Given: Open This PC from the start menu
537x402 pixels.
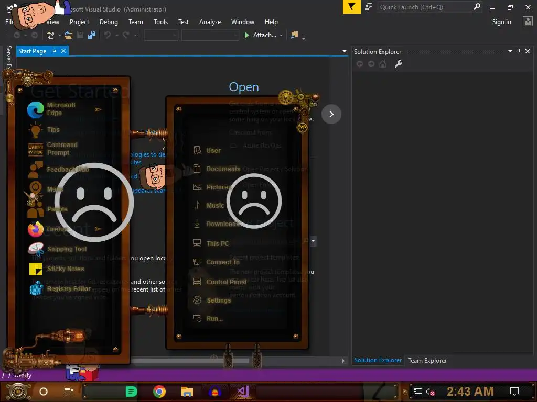Looking at the screenshot, I should point(211,244).
